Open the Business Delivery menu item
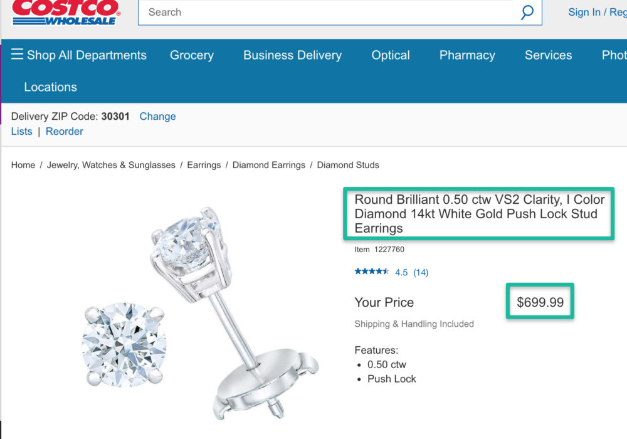Screen dimensions: 627x439 point(292,55)
